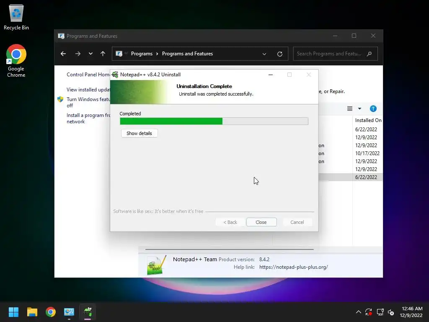Open View installed updates link

[88, 90]
